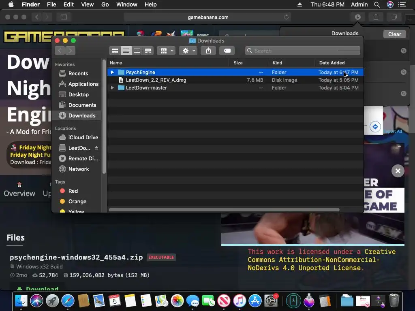Open App Store from the Dock

(x=255, y=301)
